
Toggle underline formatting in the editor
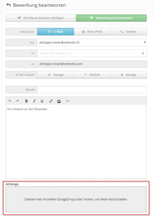click(x=42, y=101)
